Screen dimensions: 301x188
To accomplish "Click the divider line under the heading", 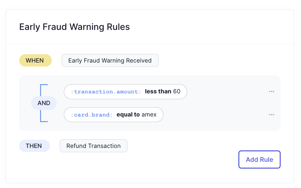I will (x=150, y=44).
